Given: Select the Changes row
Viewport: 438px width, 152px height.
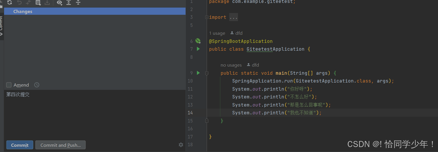Looking at the screenshot, I should pyautogui.click(x=95, y=11).
